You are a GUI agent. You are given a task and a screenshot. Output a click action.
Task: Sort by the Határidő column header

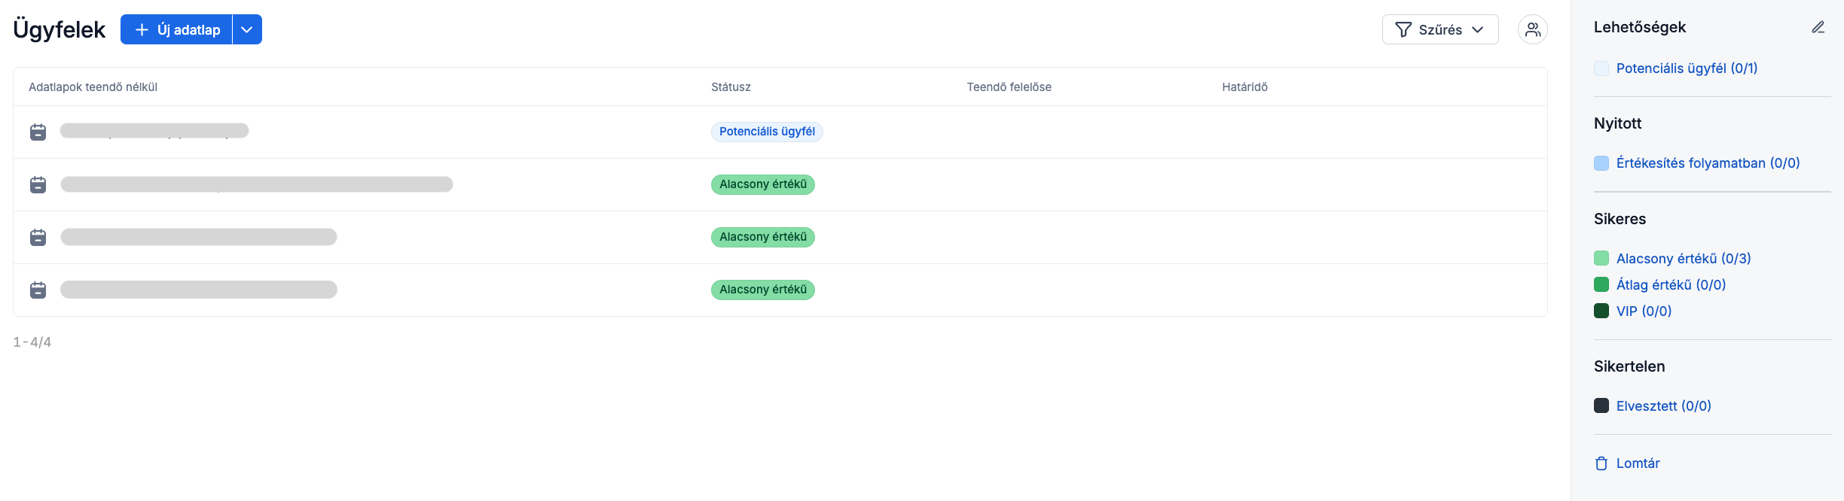pos(1244,87)
